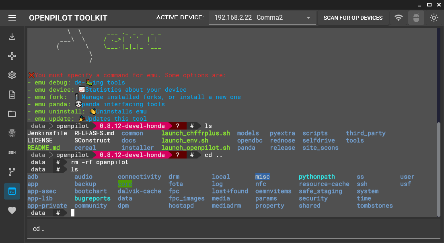Click the 'emu update:' option line
Viewport: 444px width, 243px height.
click(x=87, y=119)
